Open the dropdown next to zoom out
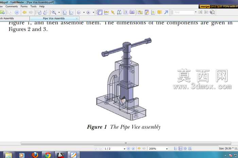The width and height of the screenshot is (238, 158). [x=84, y=13]
